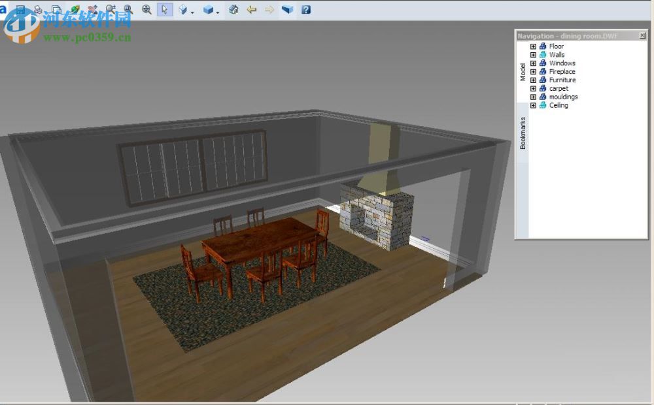Click the Help question mark icon
This screenshot has width=654, height=405.
[305, 10]
